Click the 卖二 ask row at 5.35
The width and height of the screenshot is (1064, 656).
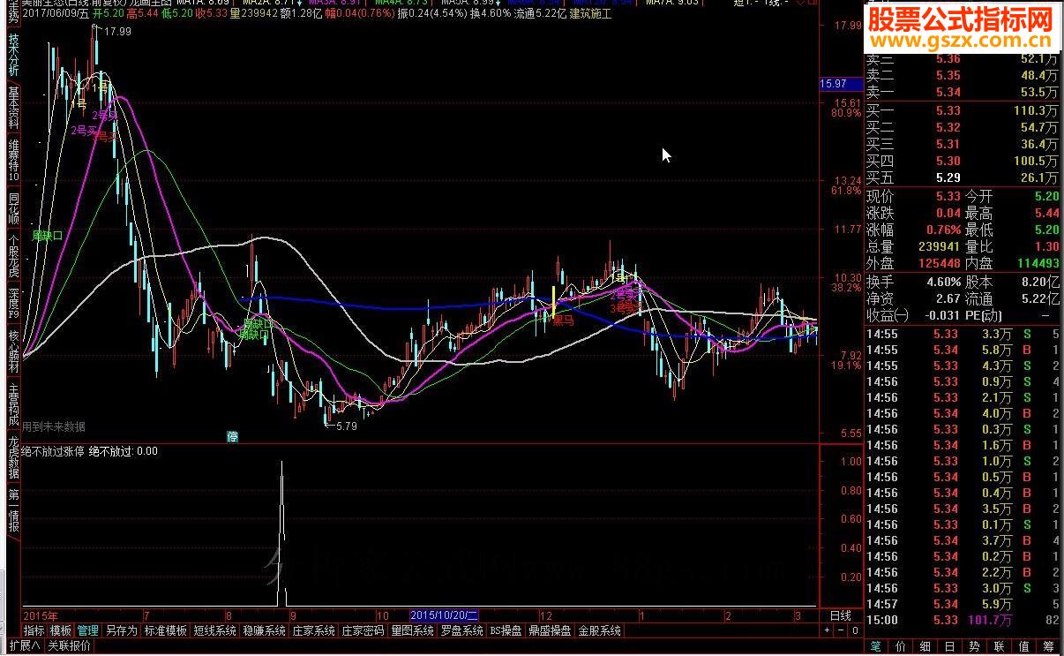click(963, 75)
